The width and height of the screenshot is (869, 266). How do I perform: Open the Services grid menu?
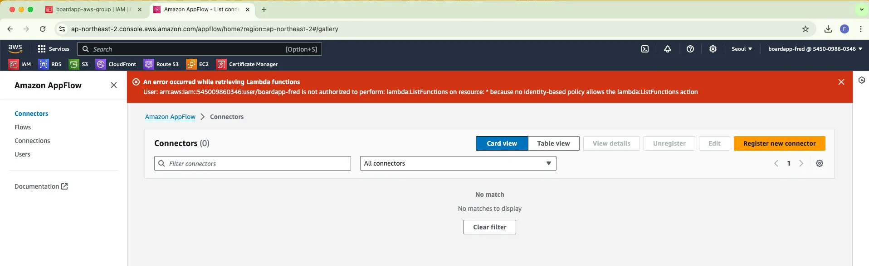[54, 49]
